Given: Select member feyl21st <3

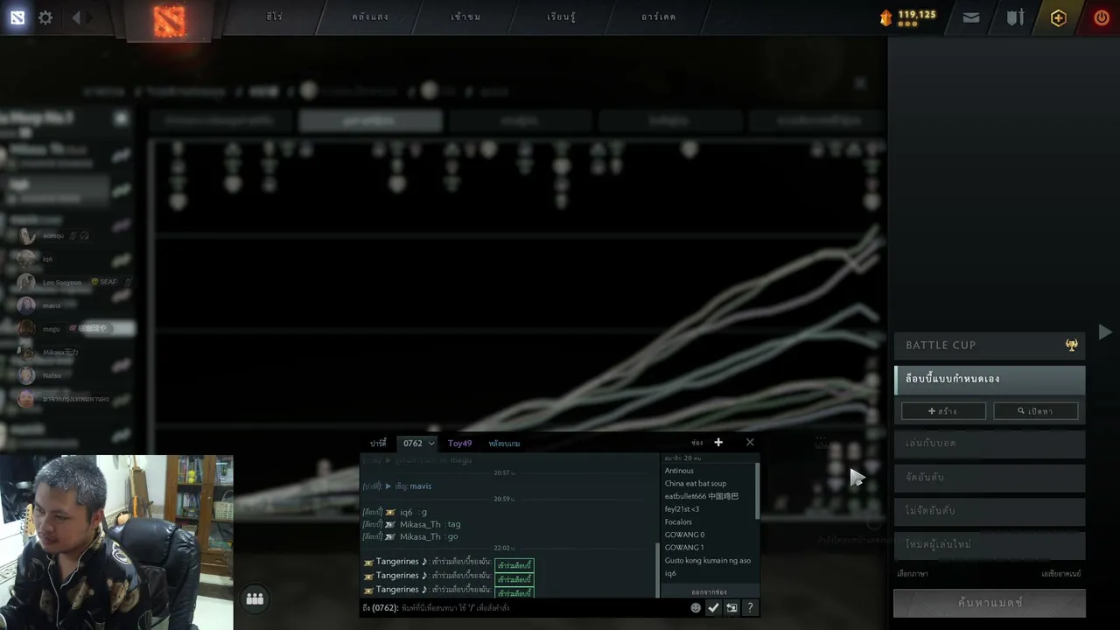Looking at the screenshot, I should (x=682, y=509).
